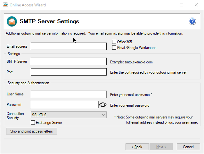Tick the Exchange Server checkbox

tap(33, 123)
